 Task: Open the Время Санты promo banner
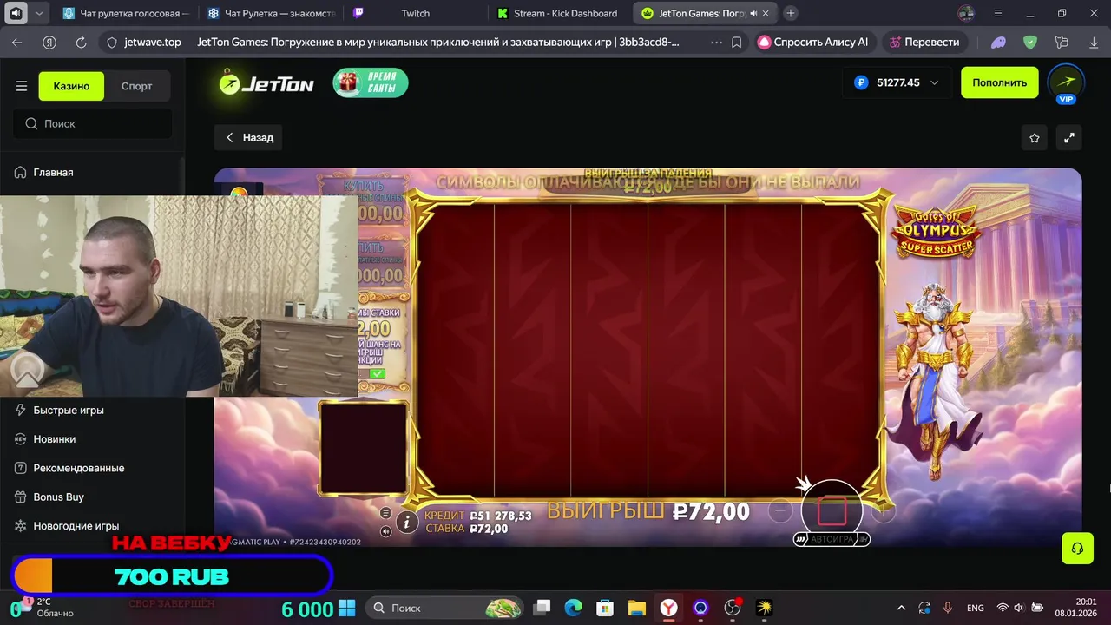click(371, 82)
